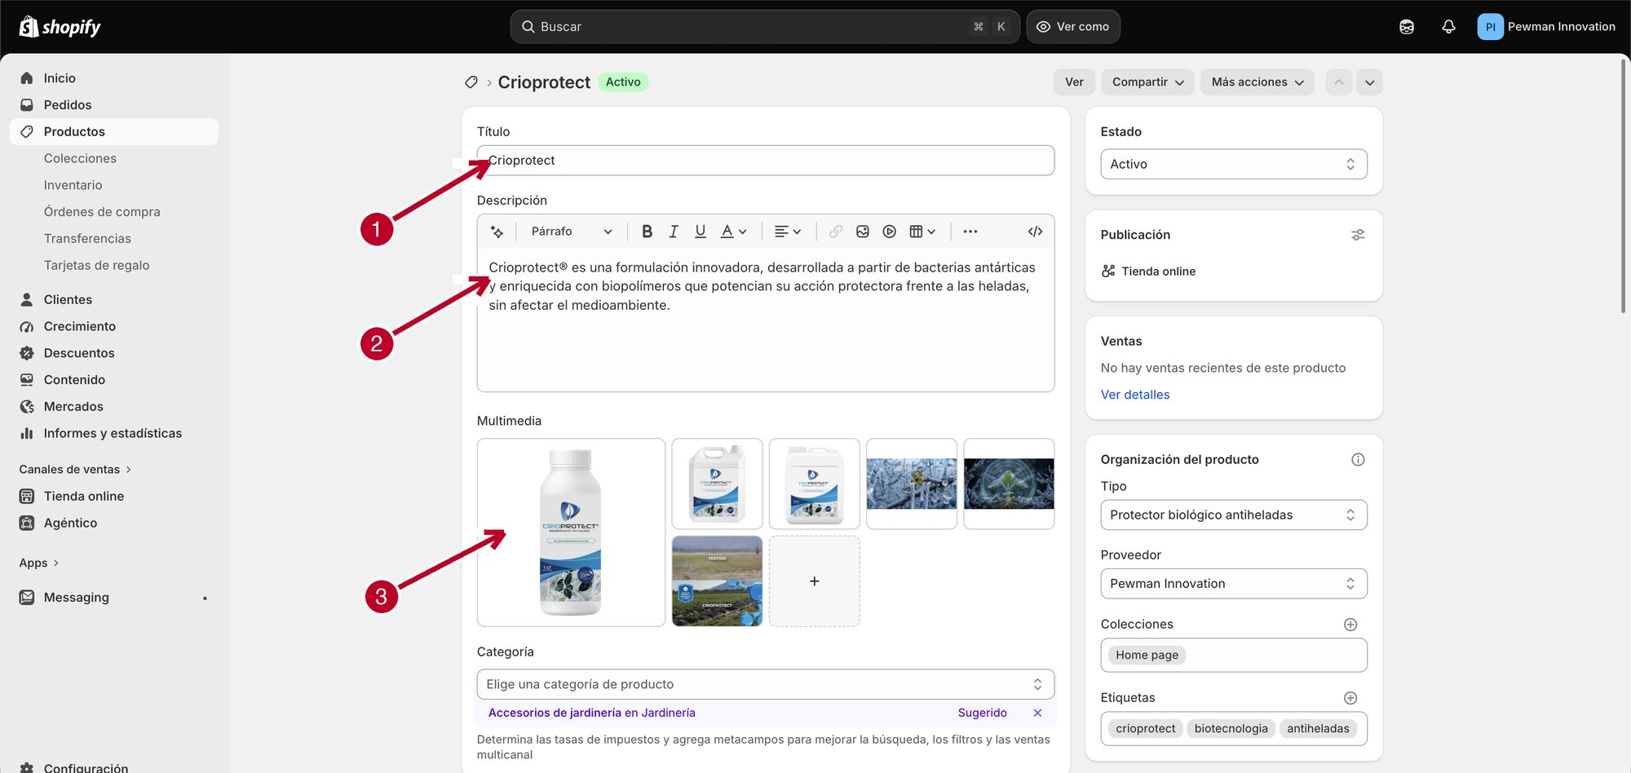Open Informes y estadísticas section
The image size is (1631, 773).
click(114, 433)
